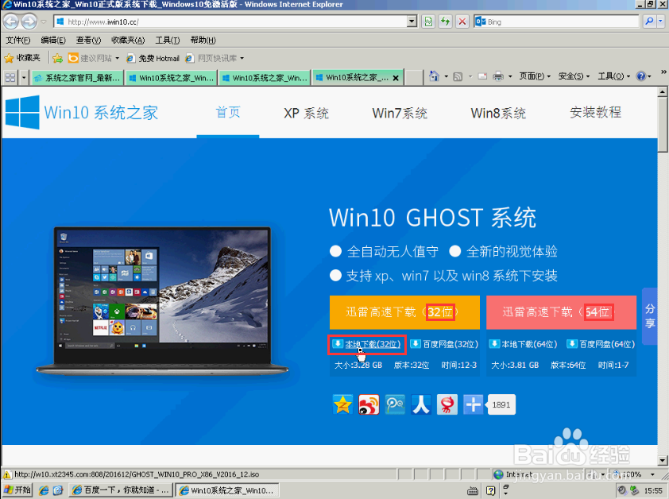Go to Win7系统 navigation item
The height and width of the screenshot is (499, 669).
coord(400,113)
